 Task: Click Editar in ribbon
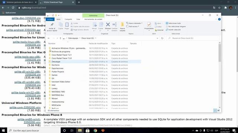point(158,27)
